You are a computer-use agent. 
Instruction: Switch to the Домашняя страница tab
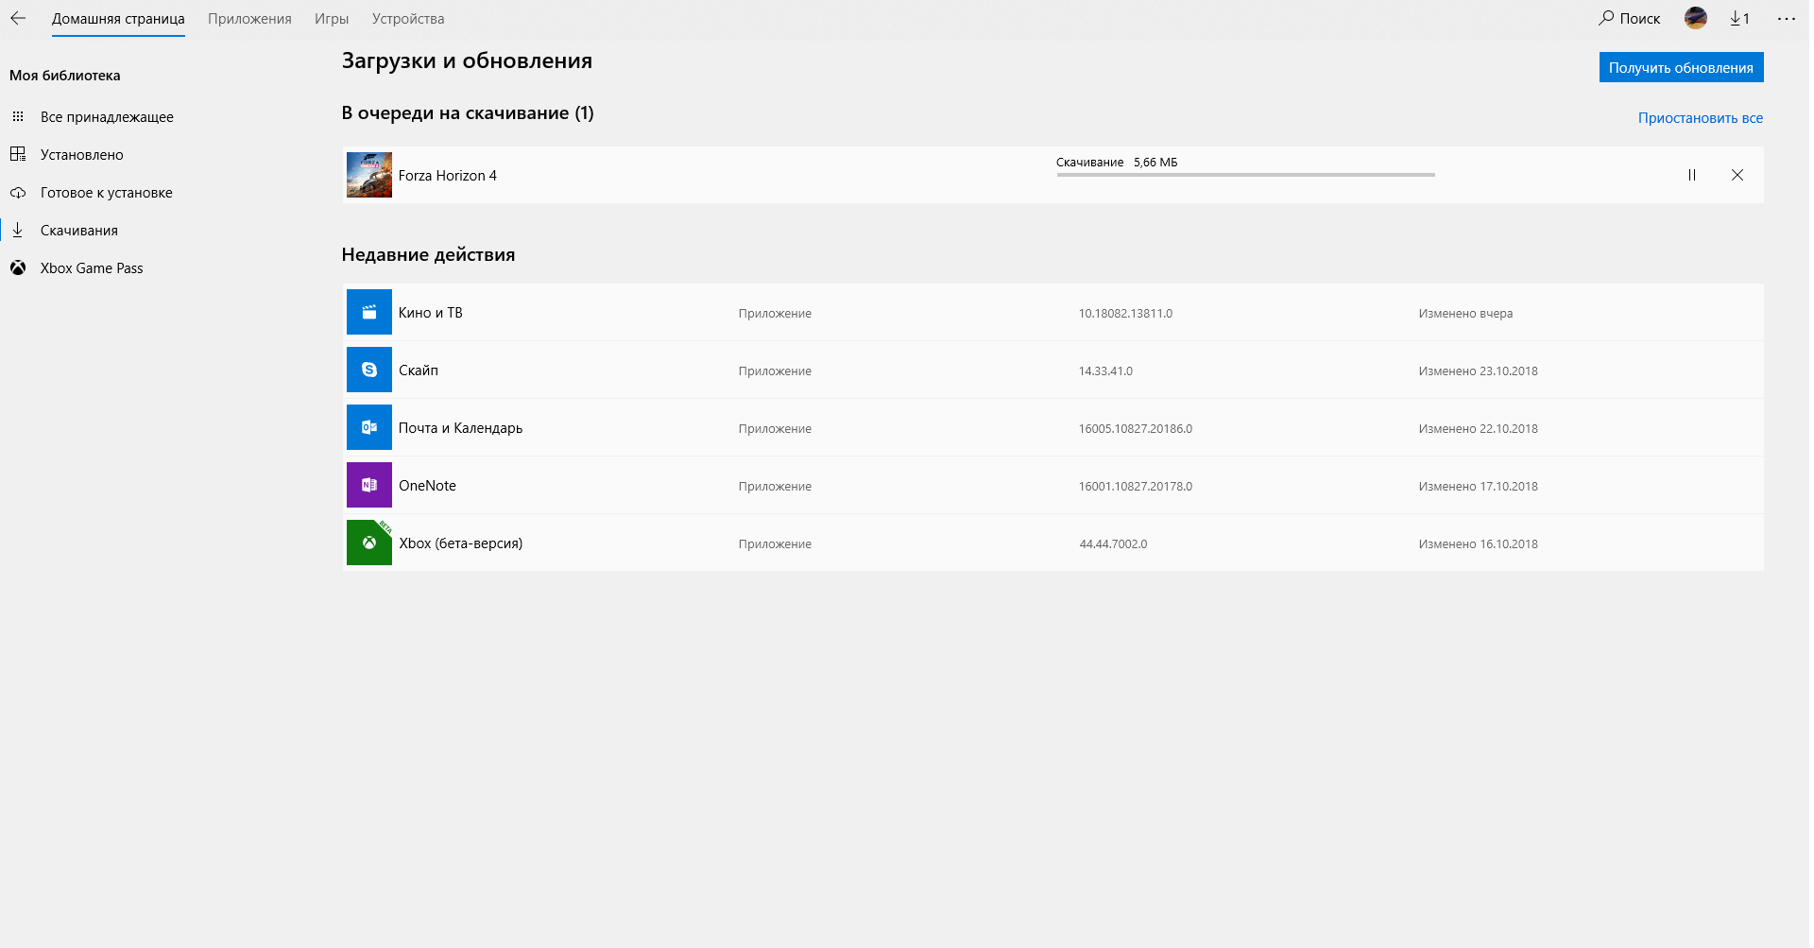coord(118,19)
